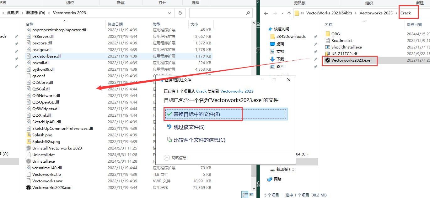
Task: Go to Vectorworks 2023 breadcrumb in Crack window
Action: 376,13
